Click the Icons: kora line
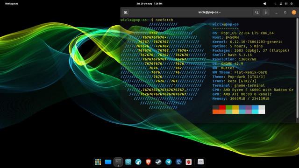299x168 pixels. (235, 81)
